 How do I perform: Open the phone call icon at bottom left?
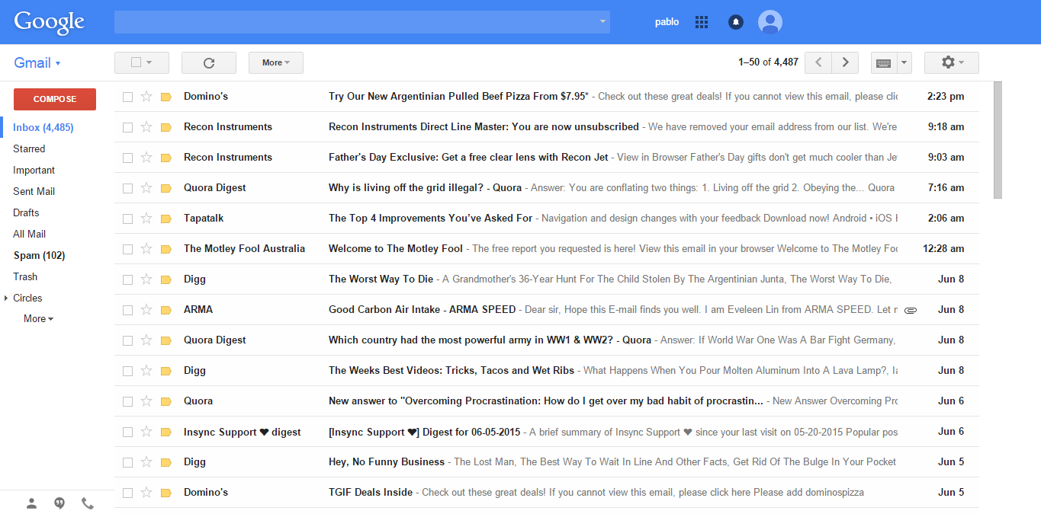click(x=87, y=503)
